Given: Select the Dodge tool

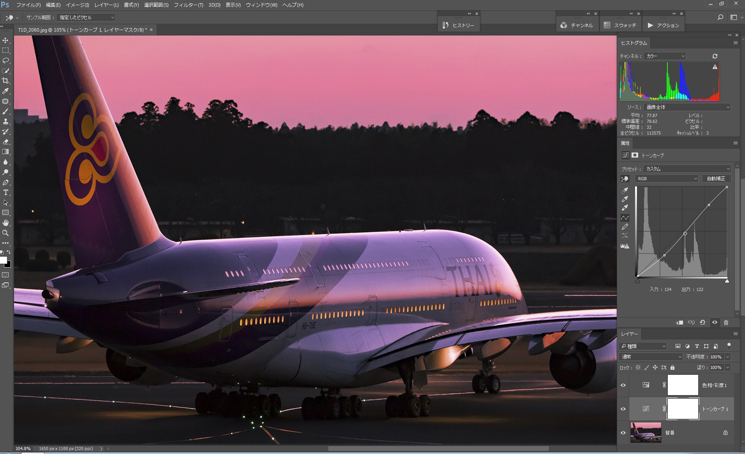Looking at the screenshot, I should point(5,172).
